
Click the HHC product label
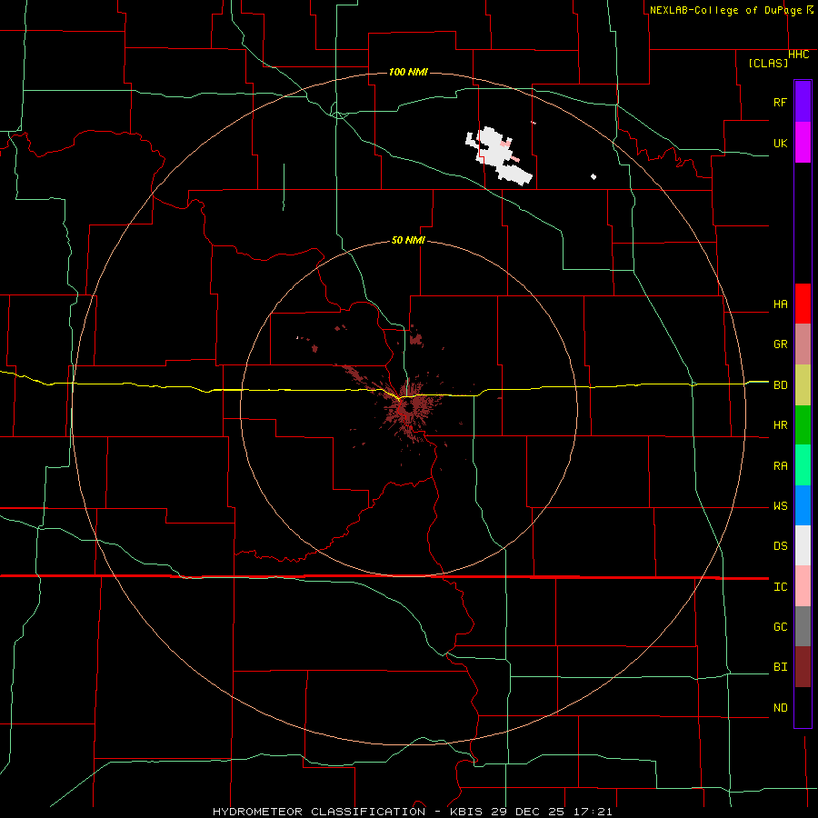coord(799,55)
